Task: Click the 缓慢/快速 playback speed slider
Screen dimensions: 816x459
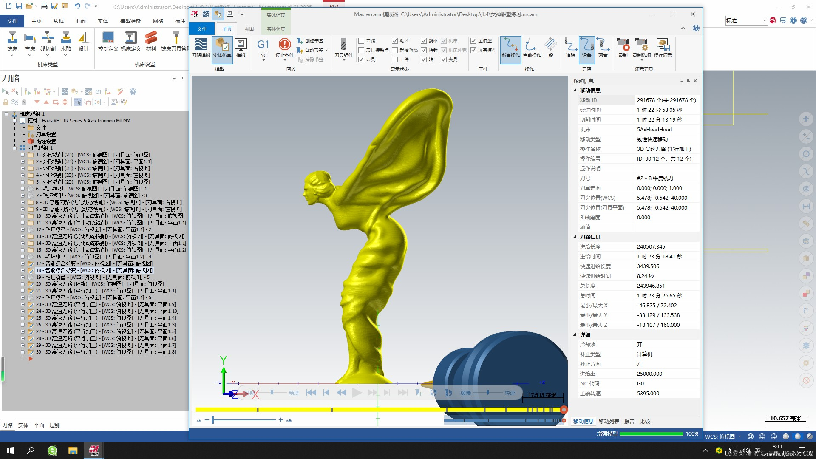Action: pyautogui.click(x=488, y=393)
